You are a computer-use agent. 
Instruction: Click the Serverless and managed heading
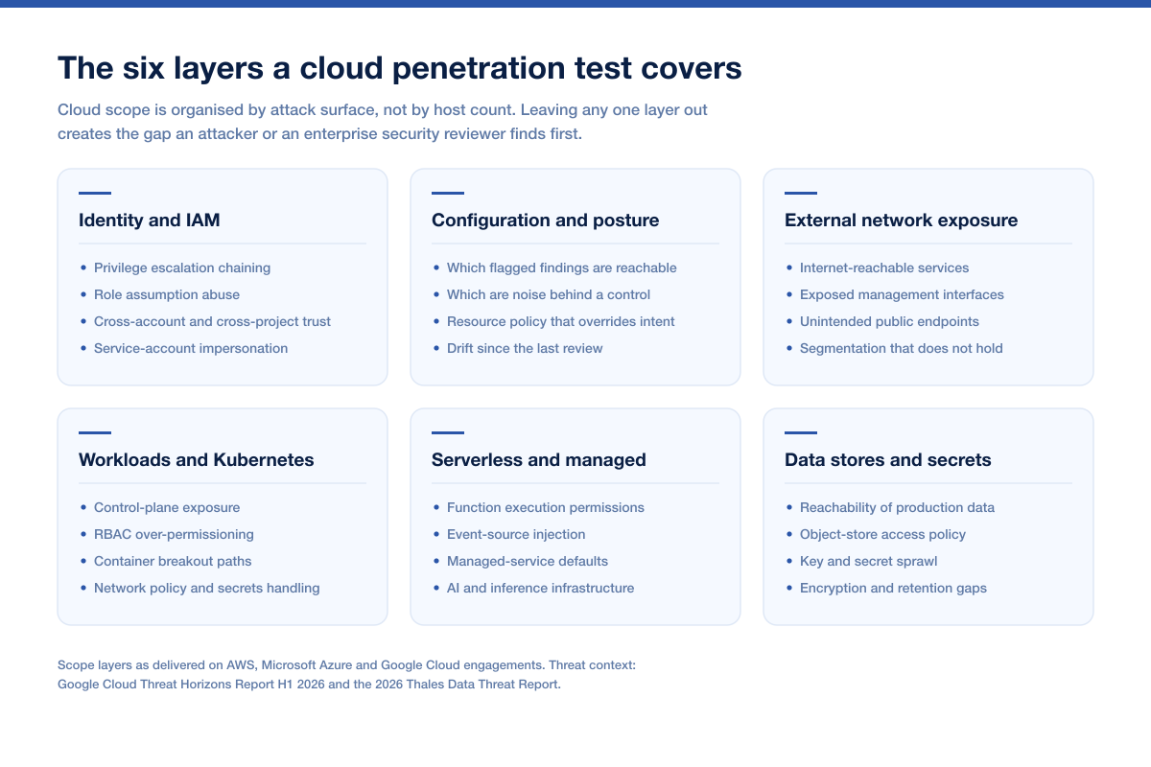pyautogui.click(x=539, y=460)
